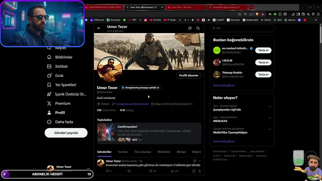The width and height of the screenshot is (322, 181).
Task: Open options for Şampiyonlar Ligi'nde trend
Action: [x=270, y=106]
